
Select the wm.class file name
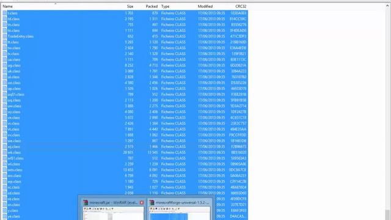[15, 170]
